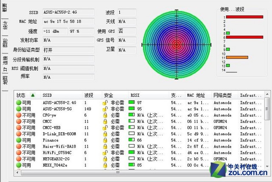This screenshot has width=272, height=182.
Task: Click green status icon for NEXX_70442e
Action: tap(19, 165)
